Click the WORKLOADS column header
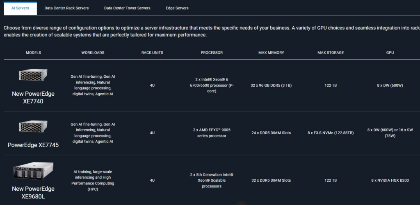The width and height of the screenshot is (420, 205). pyautogui.click(x=93, y=53)
